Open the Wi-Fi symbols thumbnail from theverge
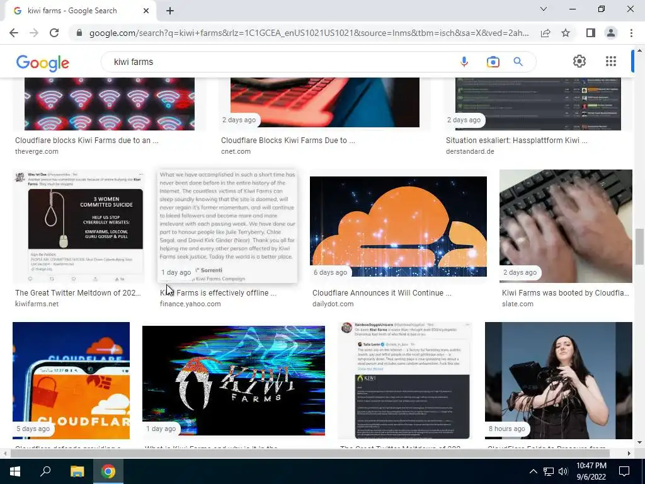Viewport: 645px width, 484px height. pyautogui.click(x=110, y=104)
